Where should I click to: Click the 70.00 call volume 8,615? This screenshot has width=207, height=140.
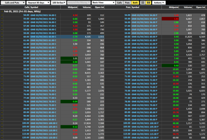point(88,73)
